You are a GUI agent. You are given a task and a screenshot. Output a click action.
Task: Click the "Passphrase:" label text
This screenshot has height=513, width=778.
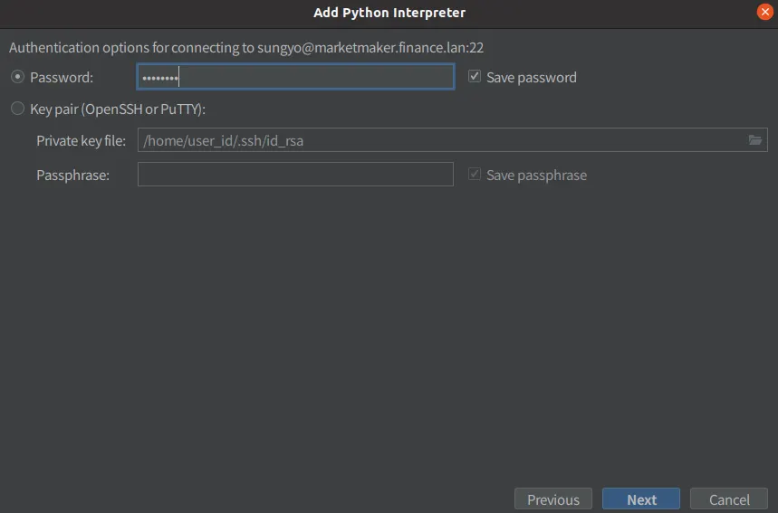click(72, 175)
